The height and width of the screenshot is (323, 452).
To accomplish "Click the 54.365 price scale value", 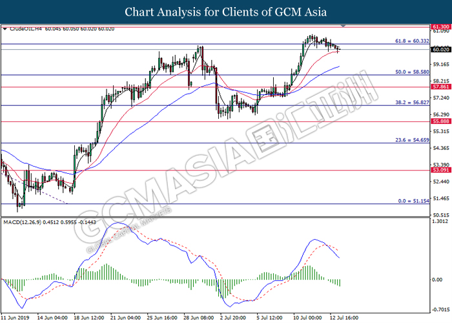I will point(441,148).
